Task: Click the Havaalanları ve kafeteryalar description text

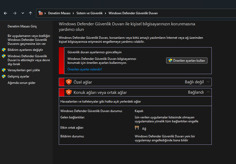Action: (x=100, y=102)
